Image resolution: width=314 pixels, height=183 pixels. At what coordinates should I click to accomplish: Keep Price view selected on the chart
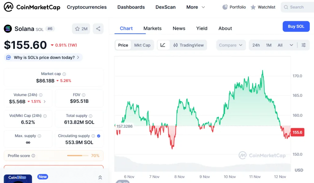pyautogui.click(x=123, y=45)
